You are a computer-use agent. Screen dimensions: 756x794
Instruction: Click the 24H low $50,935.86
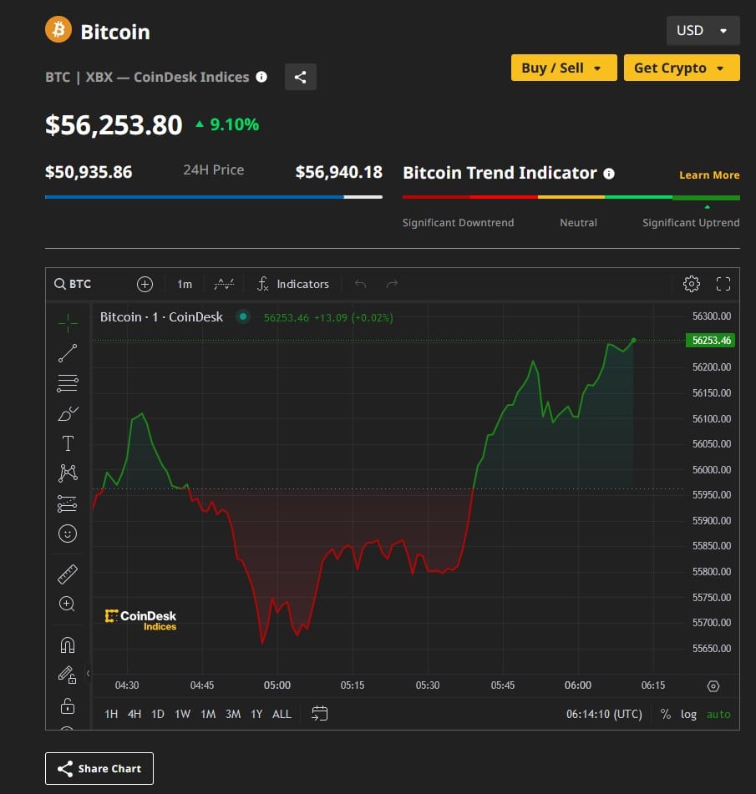tap(89, 172)
